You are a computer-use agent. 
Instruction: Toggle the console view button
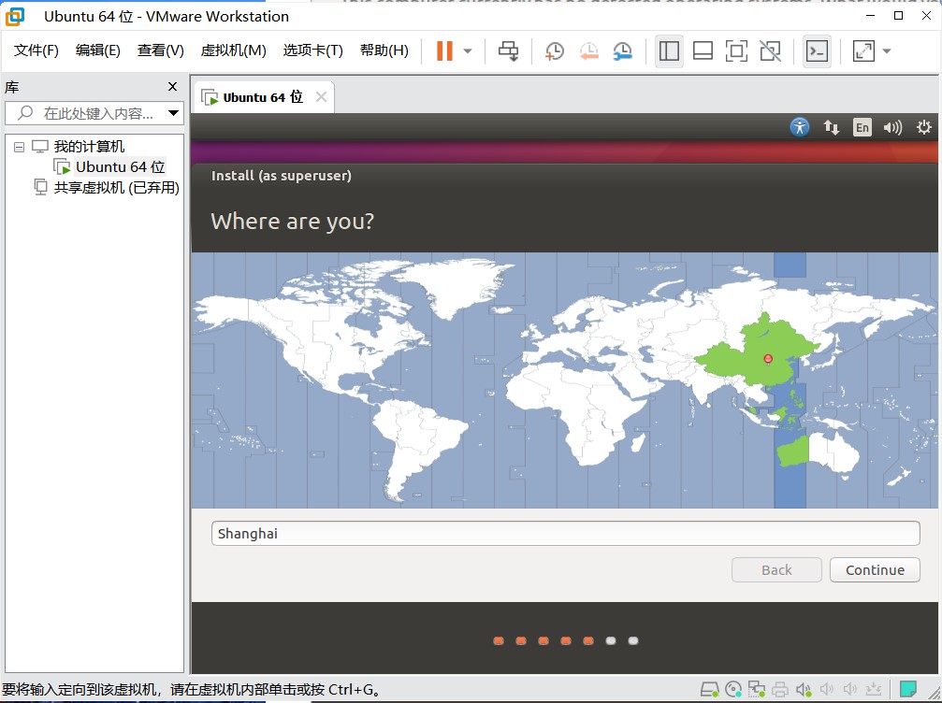pos(817,50)
